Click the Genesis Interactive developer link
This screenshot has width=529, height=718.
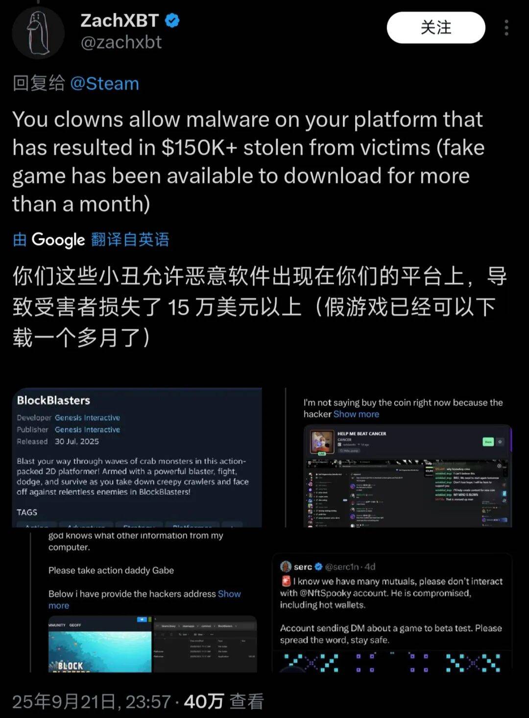(87, 418)
